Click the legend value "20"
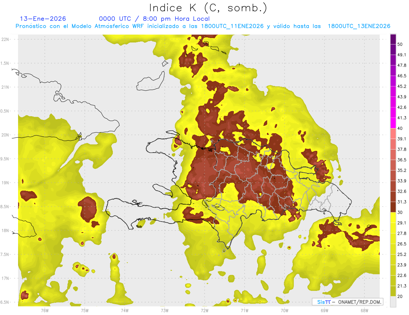Screen dimensions: 409x315 coord(400,296)
